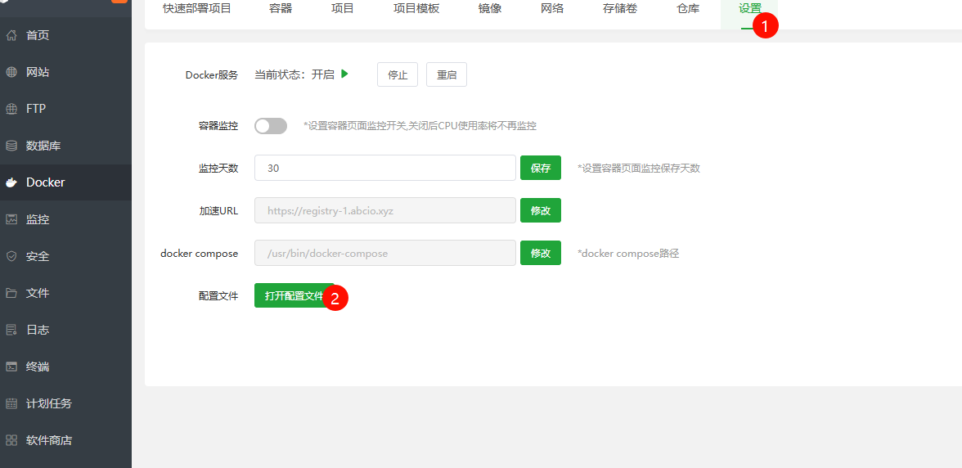Click 修改 next to 加速URL
Screen dimensions: 962x468
click(x=541, y=210)
